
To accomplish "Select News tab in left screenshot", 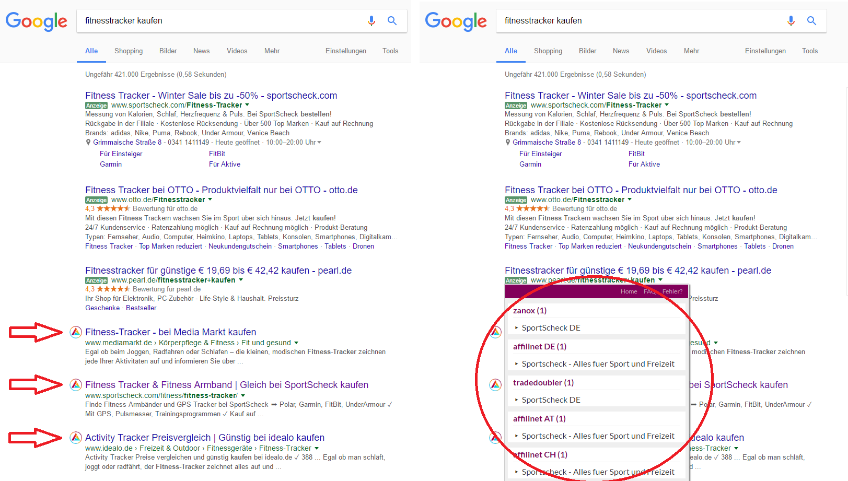I will pos(201,51).
